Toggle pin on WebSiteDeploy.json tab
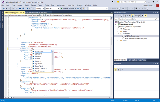Image resolution: width=160 pixels, height=102 pixels. (x=21, y=12)
